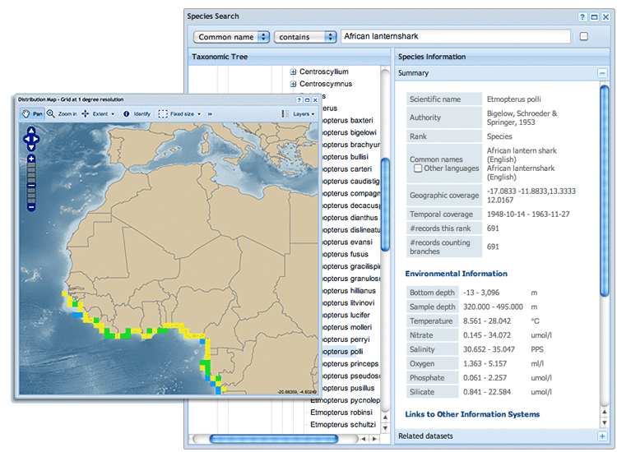Screen dimensions: 617x452
Task: Click the taxonomic tree vertical scrollbar thumb
Action: click(385, 205)
